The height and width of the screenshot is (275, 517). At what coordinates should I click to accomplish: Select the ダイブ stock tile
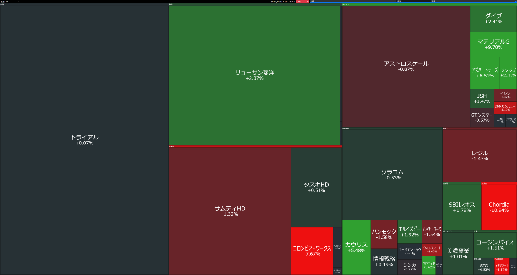[493, 19]
